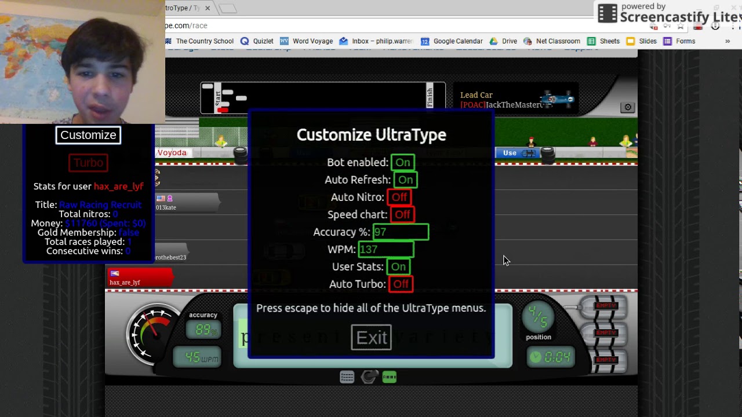This screenshot has height=417, width=742.
Task: Open the Slides bookmark
Action: tap(642, 41)
